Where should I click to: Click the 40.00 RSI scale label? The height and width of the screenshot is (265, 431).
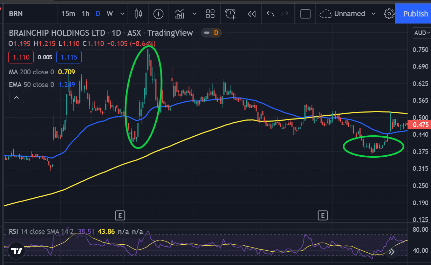pos(420,251)
